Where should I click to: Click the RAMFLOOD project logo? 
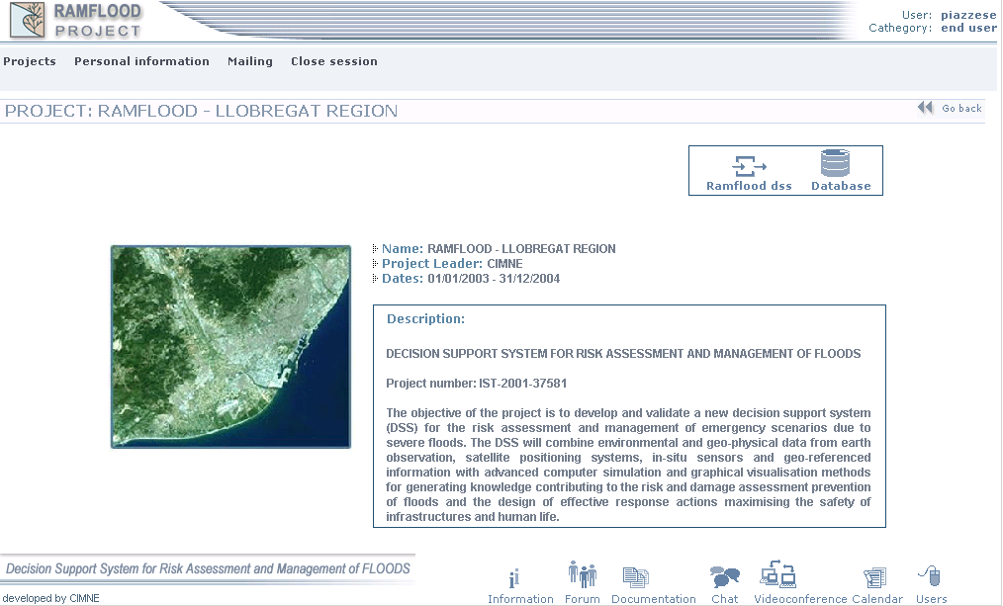click(x=75, y=20)
